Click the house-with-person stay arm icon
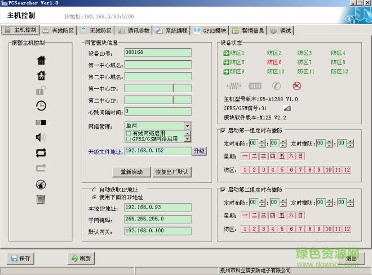372x275 pixels. click(41, 75)
